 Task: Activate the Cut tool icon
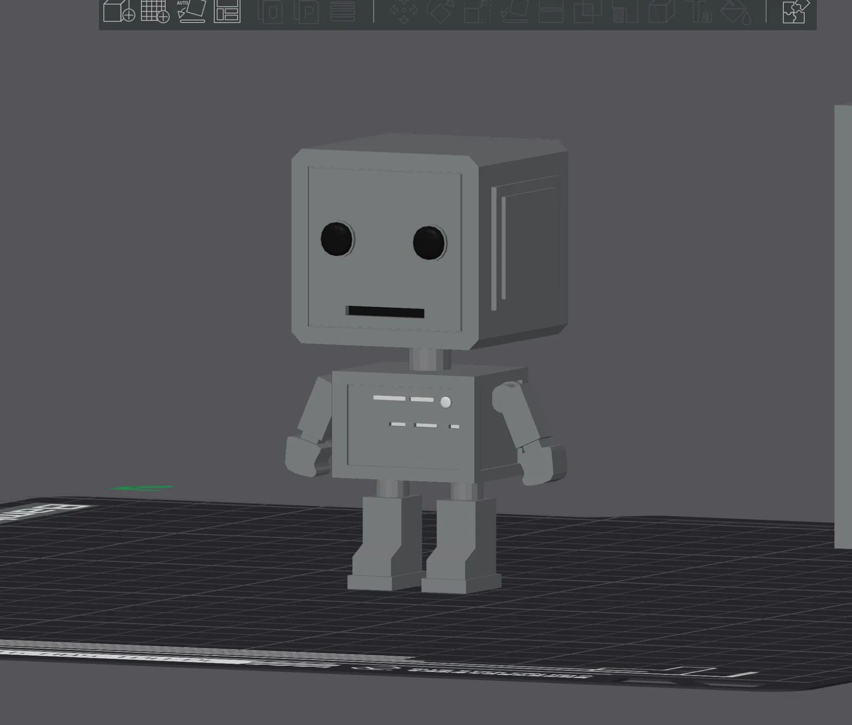click(x=551, y=11)
